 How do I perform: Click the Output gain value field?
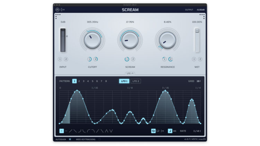(x=200, y=10)
